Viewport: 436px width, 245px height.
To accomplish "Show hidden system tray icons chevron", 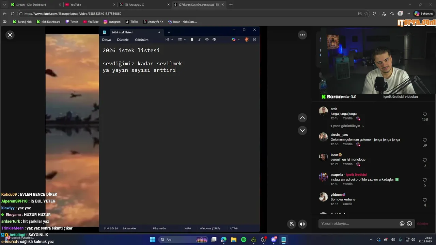I will tap(372, 240).
